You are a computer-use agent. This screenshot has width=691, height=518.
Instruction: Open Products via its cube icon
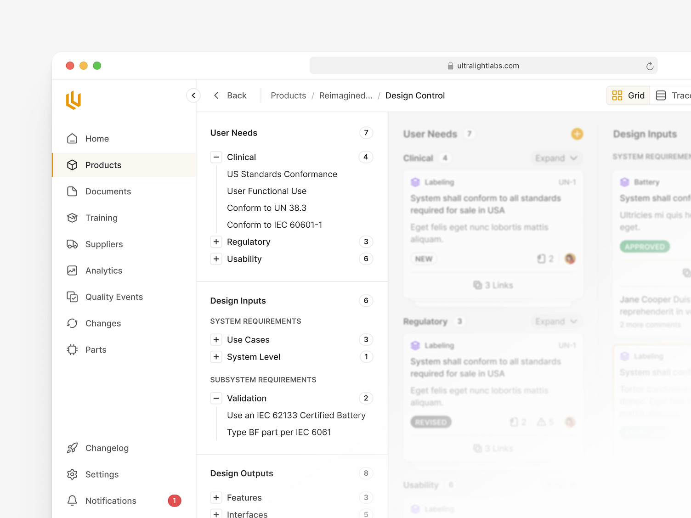[72, 165]
